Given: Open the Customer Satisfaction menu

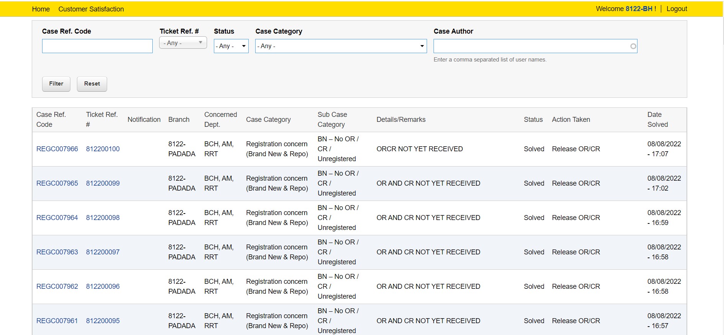Looking at the screenshot, I should tap(91, 9).
